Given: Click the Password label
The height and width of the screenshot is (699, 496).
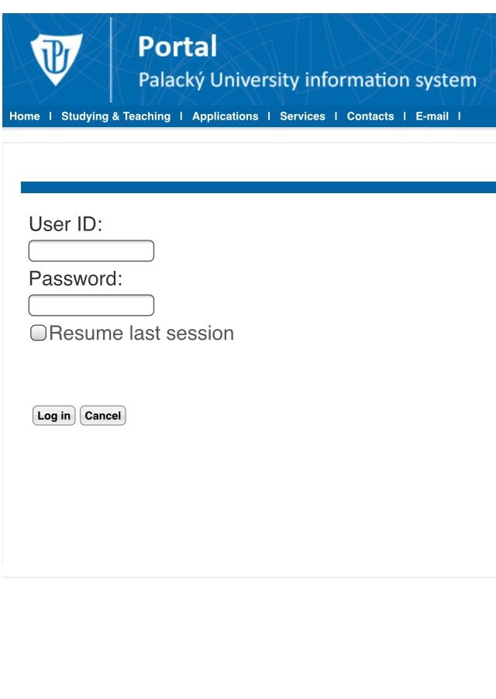Looking at the screenshot, I should (76, 279).
